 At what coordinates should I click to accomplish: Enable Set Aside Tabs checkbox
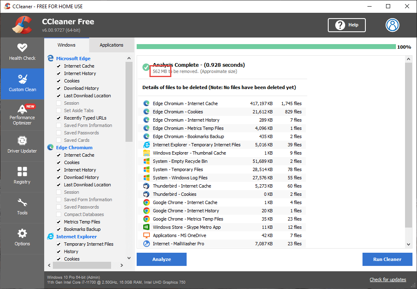pos(59,110)
